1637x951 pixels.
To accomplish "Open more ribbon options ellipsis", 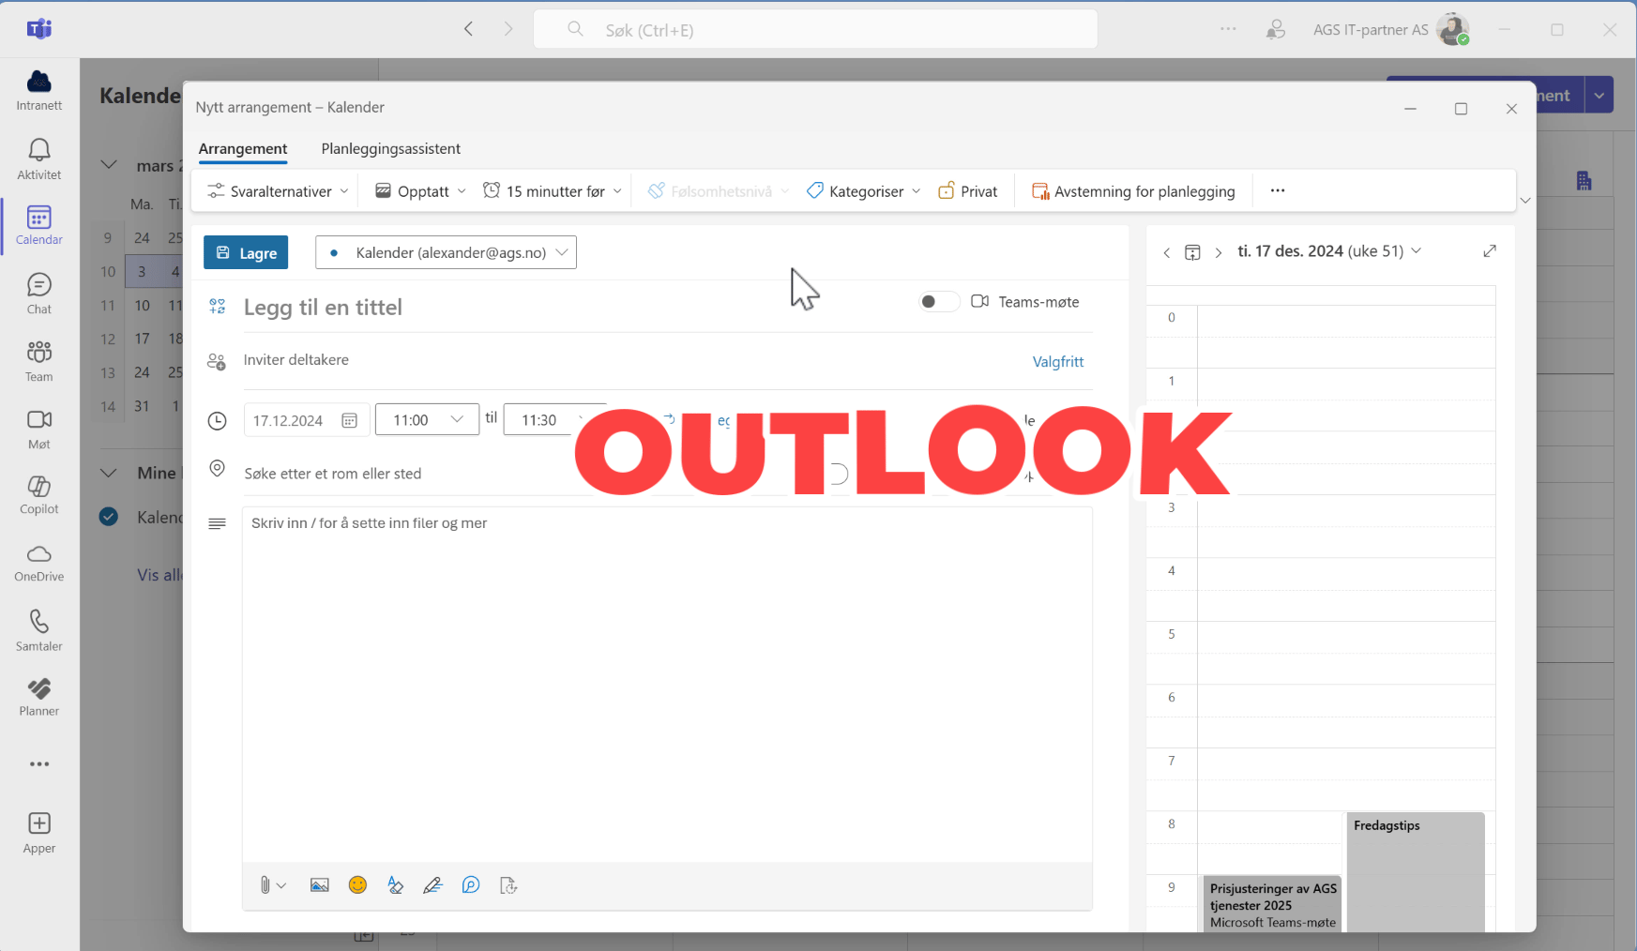I will [1278, 190].
